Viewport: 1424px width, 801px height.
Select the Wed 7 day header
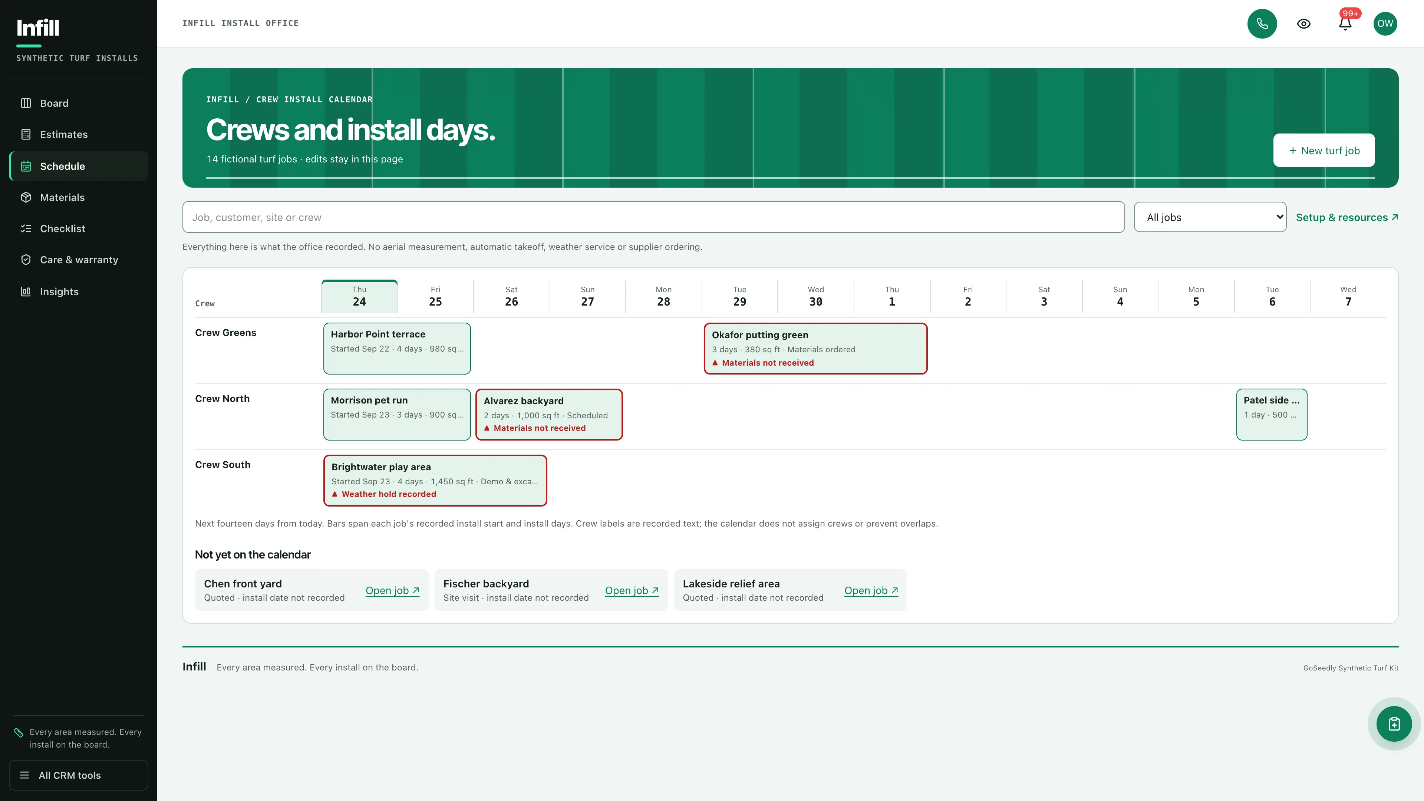(x=1348, y=296)
